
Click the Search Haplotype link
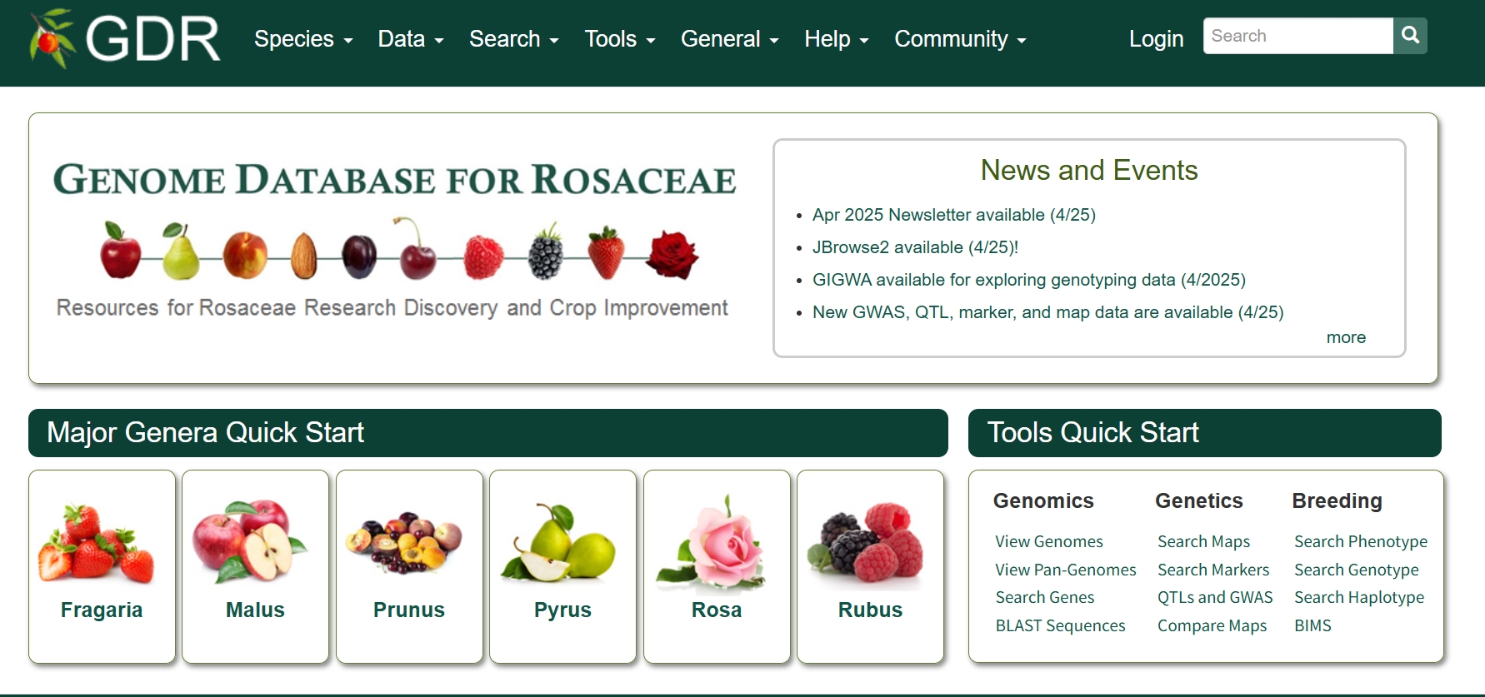point(1359,597)
